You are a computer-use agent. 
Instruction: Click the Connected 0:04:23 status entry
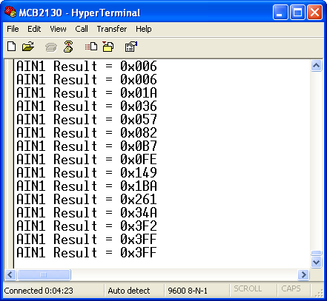coord(39,291)
